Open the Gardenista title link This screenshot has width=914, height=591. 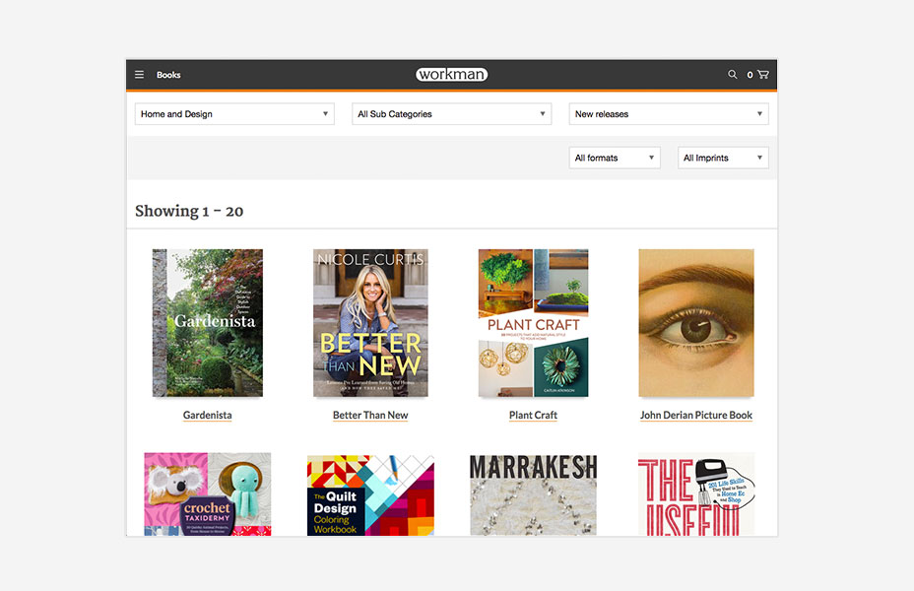208,415
